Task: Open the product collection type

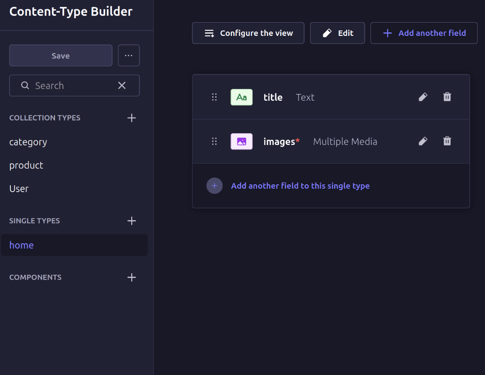Action: [27, 165]
